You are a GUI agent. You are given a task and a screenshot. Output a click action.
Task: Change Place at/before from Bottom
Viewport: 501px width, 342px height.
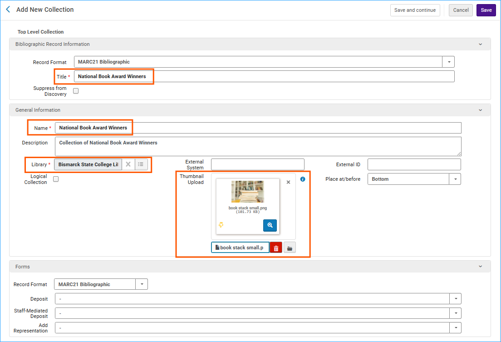pos(455,179)
